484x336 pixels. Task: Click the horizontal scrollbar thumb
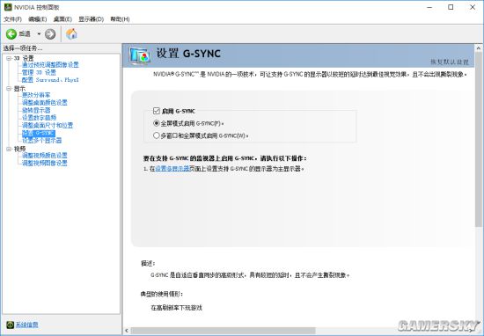point(224,331)
